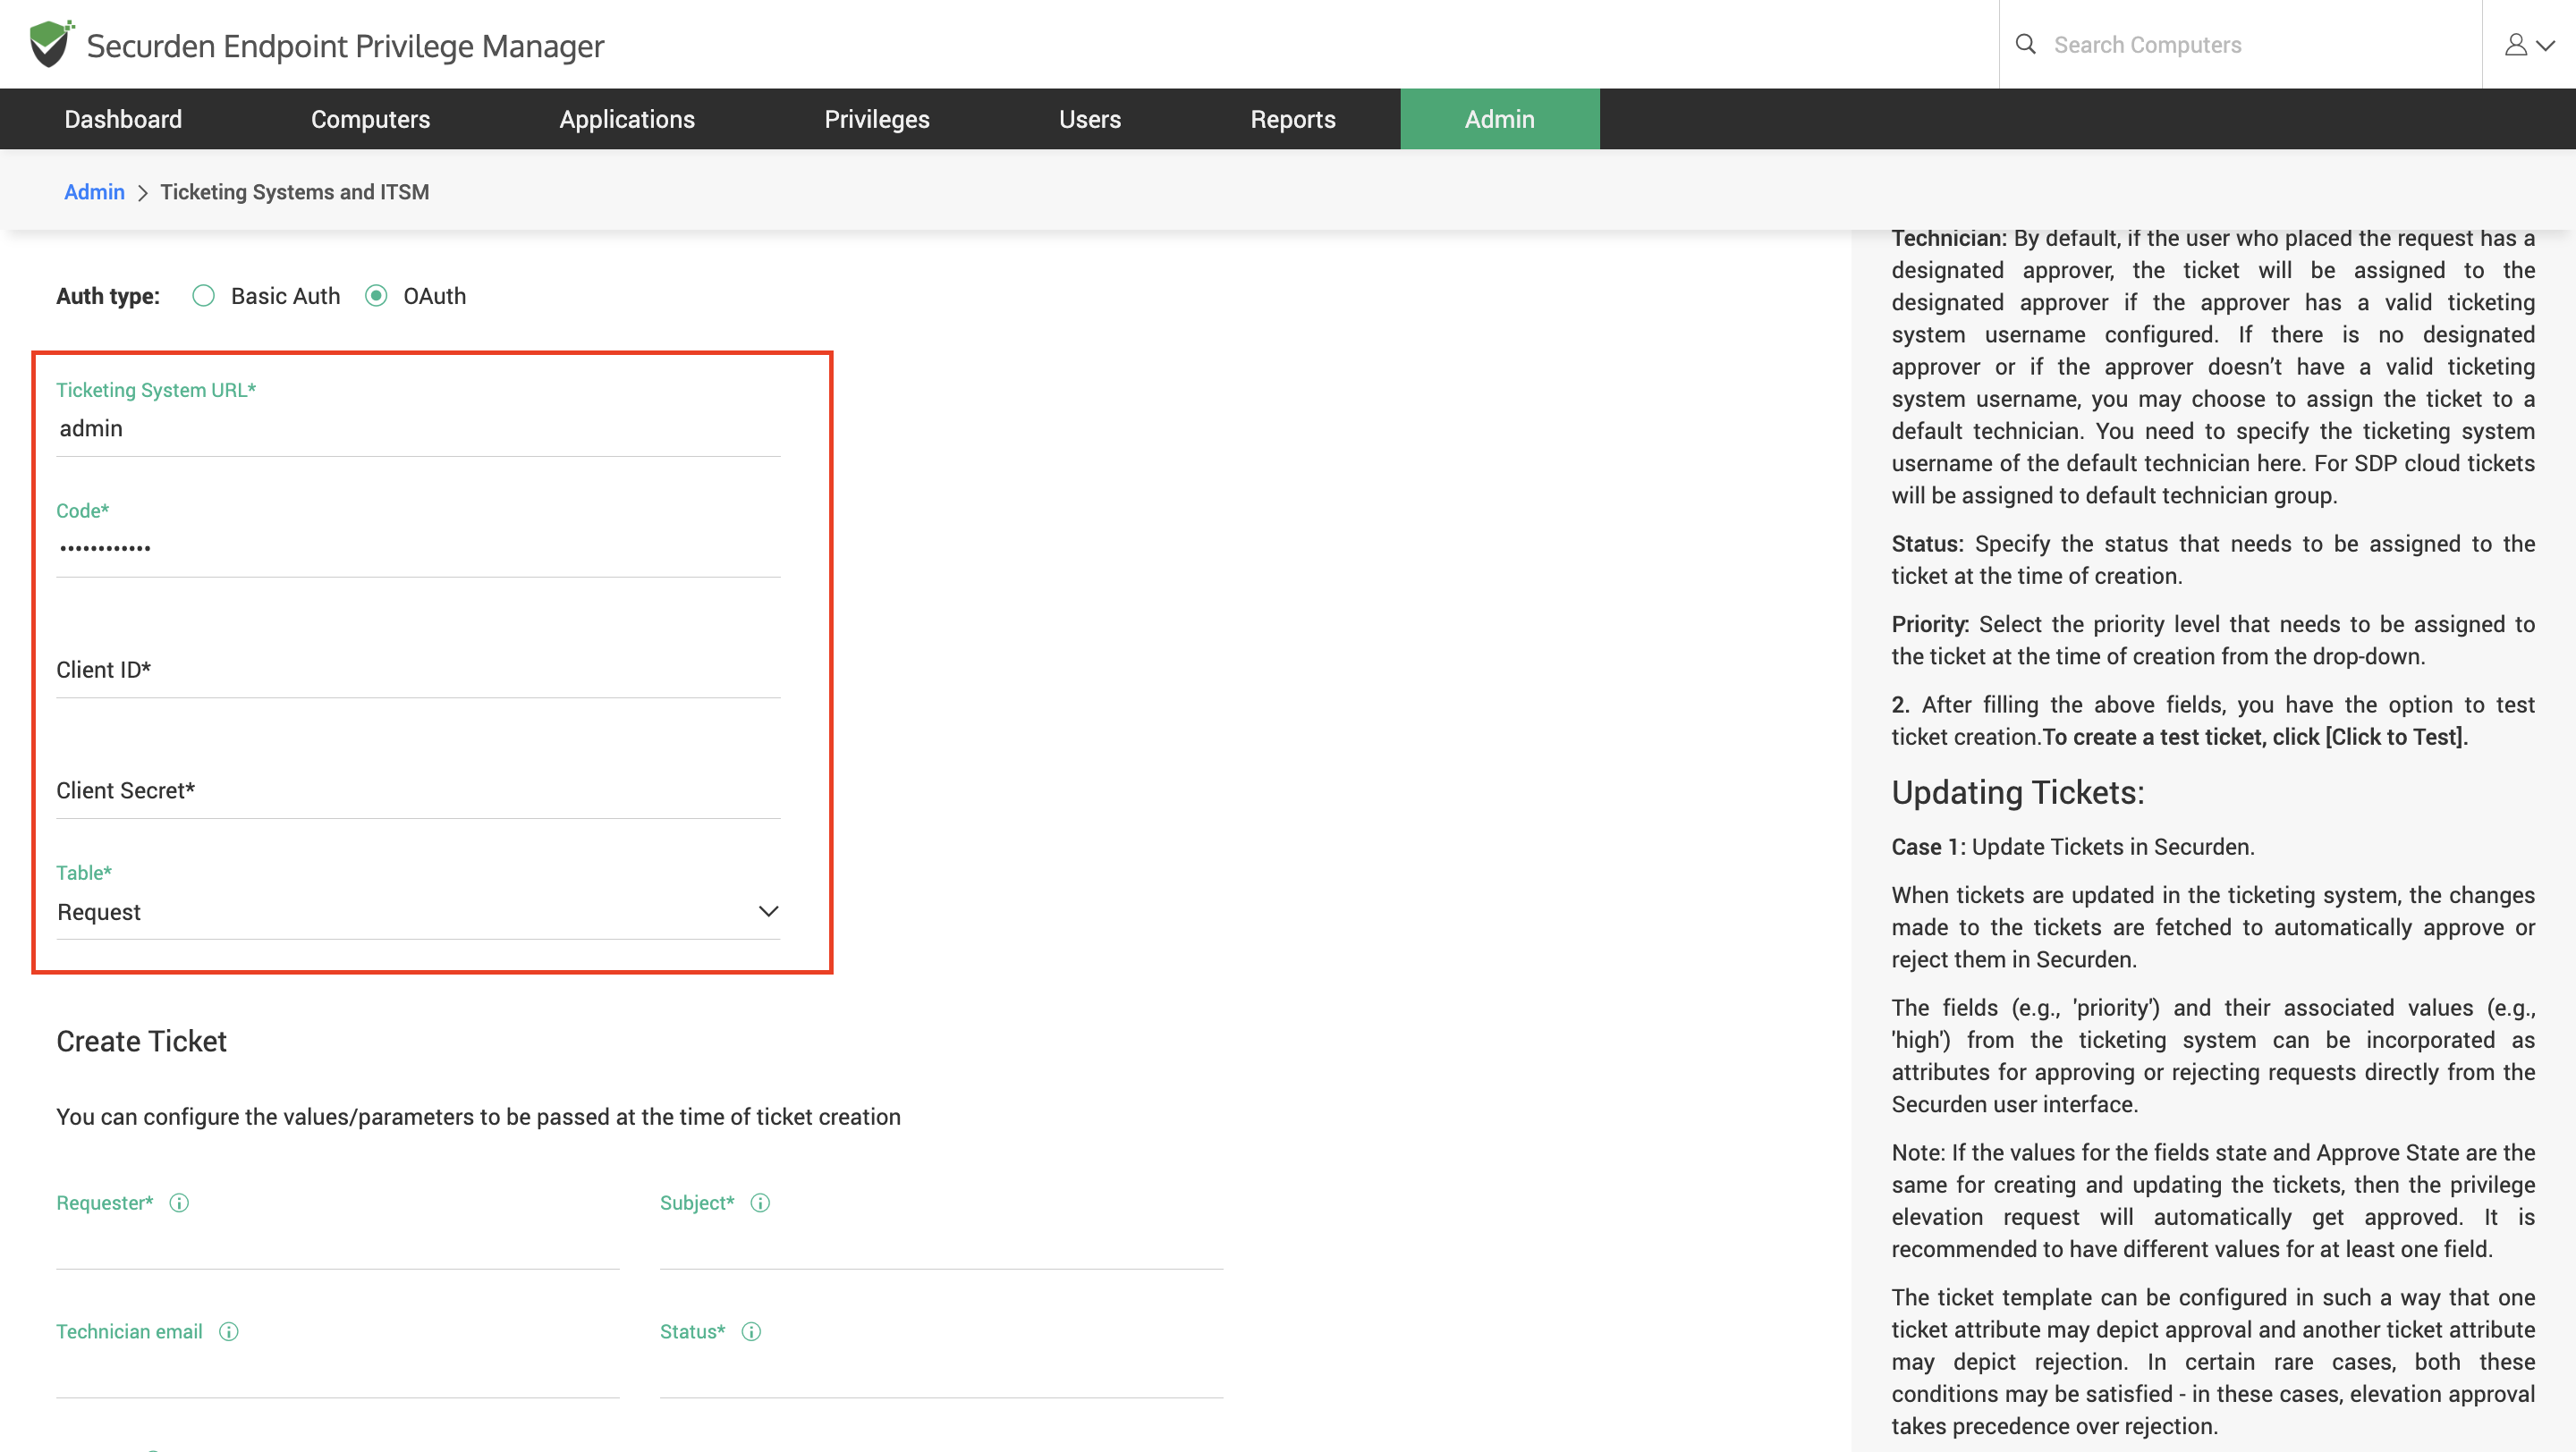Click the Search Computers input field
Viewport: 2576px width, 1452px height.
coord(2260,45)
